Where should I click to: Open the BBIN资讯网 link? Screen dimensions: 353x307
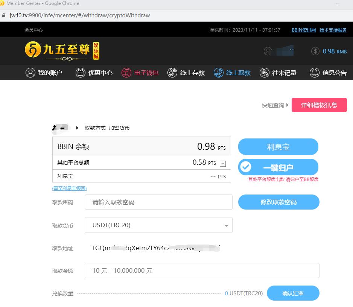[x=303, y=30]
